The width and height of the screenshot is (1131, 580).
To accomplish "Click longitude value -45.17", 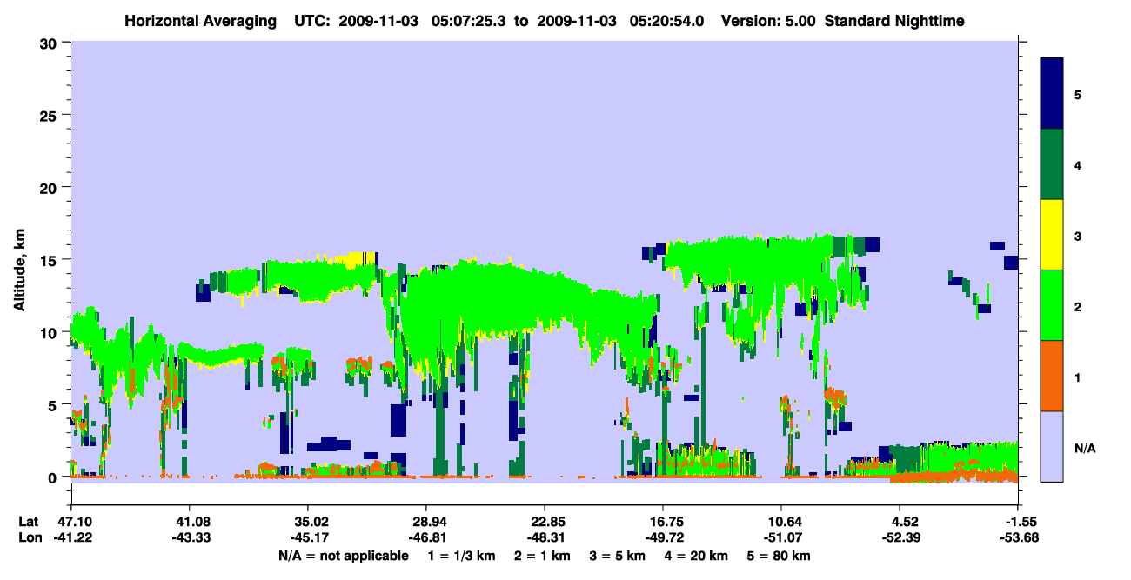I will tap(308, 537).
